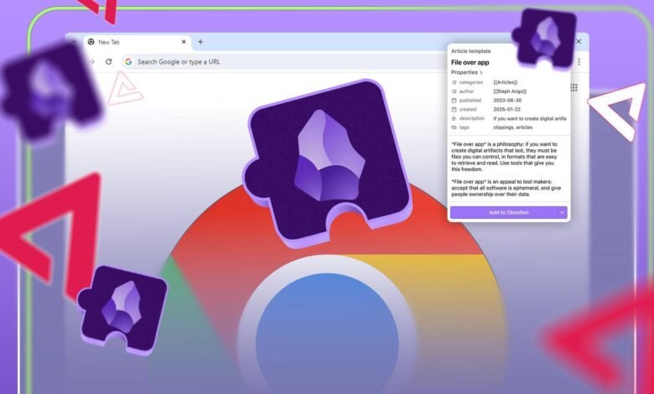Click the Google logo in the address bar

click(x=128, y=62)
